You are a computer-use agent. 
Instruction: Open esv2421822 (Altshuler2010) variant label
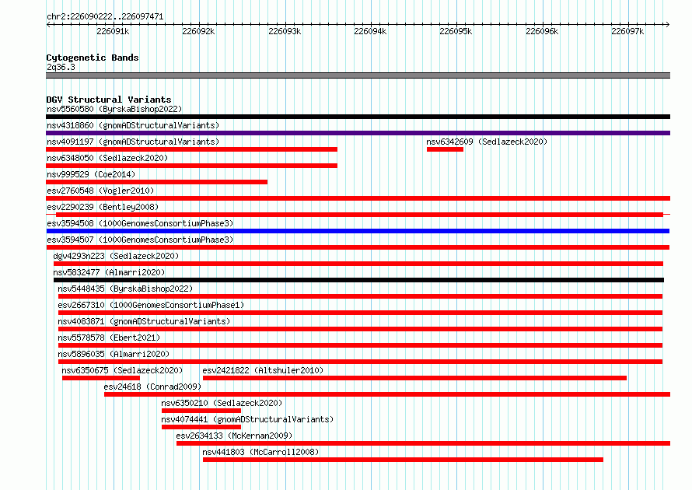pyautogui.click(x=263, y=370)
